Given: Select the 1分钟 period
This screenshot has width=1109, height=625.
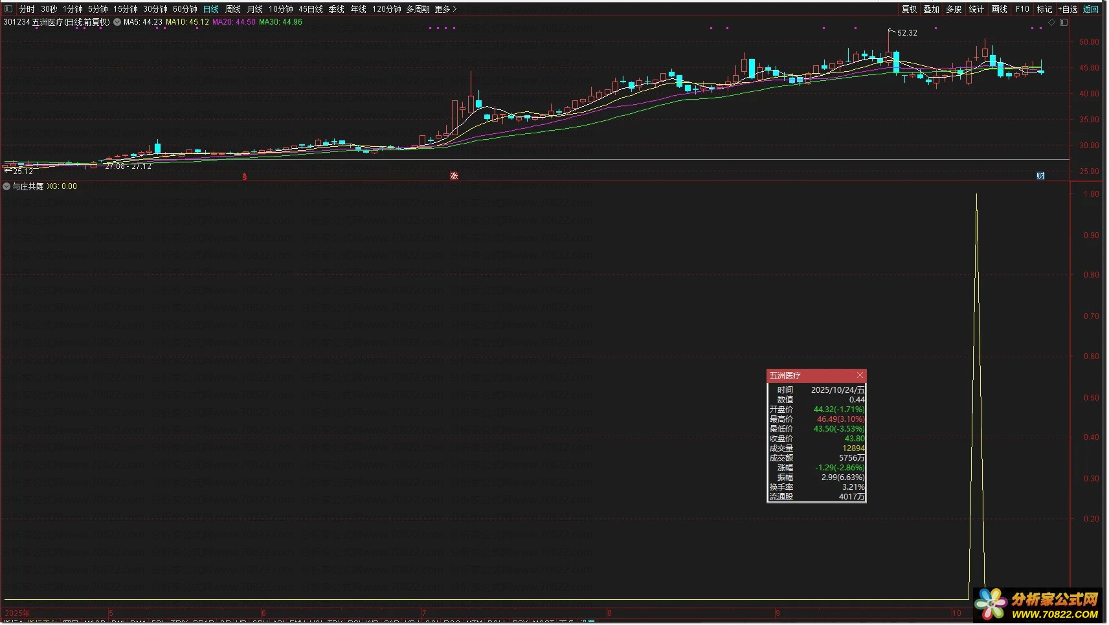Looking at the screenshot, I should click(x=73, y=9).
